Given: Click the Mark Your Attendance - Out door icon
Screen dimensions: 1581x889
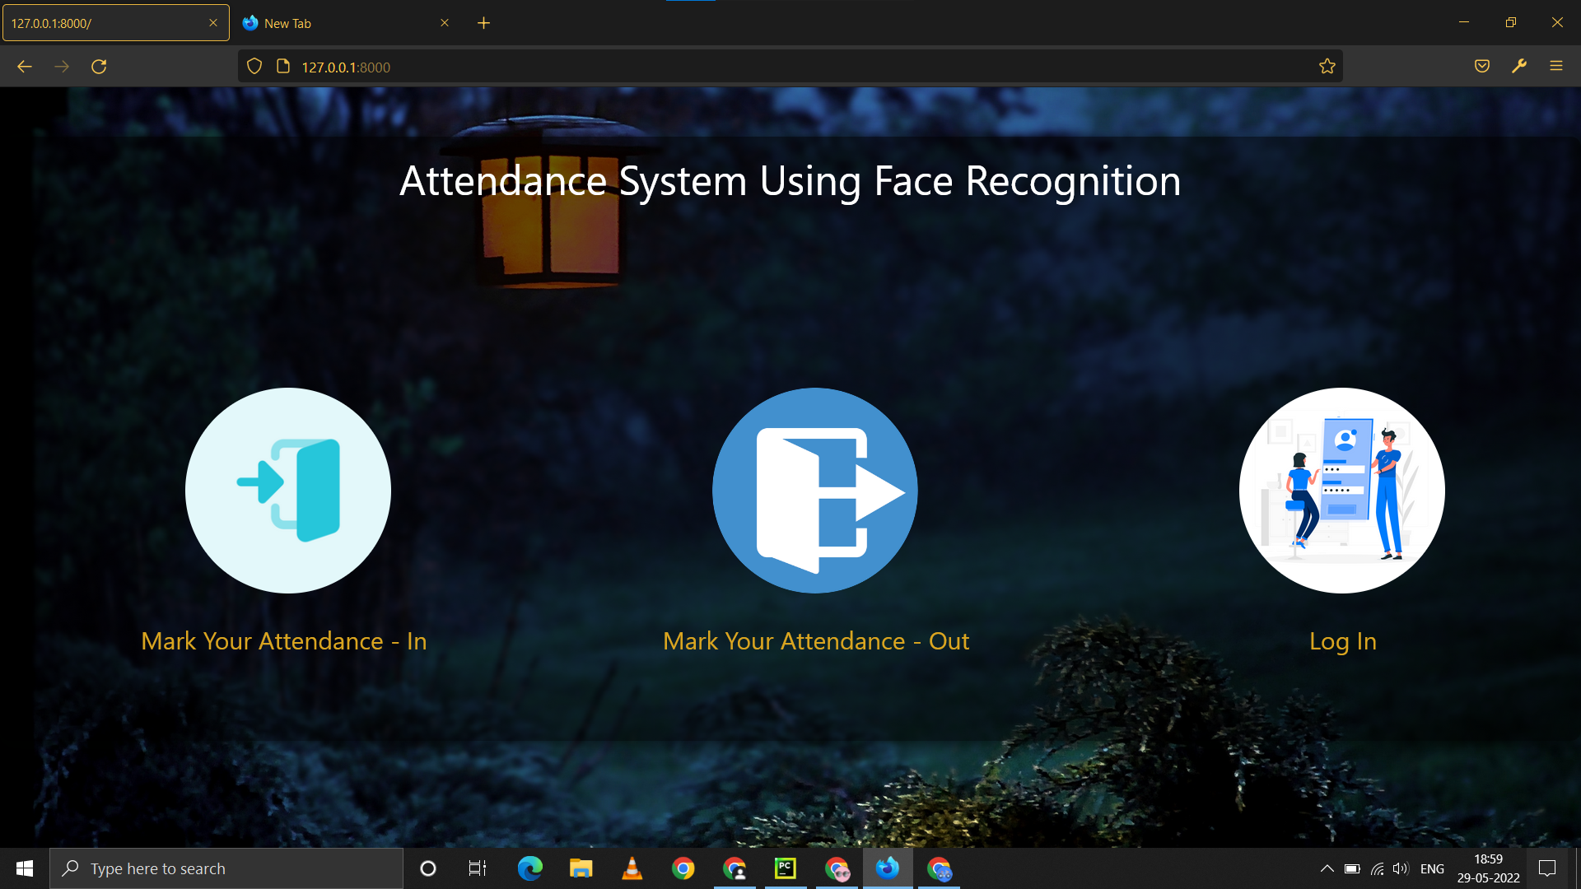Looking at the screenshot, I should [x=814, y=491].
